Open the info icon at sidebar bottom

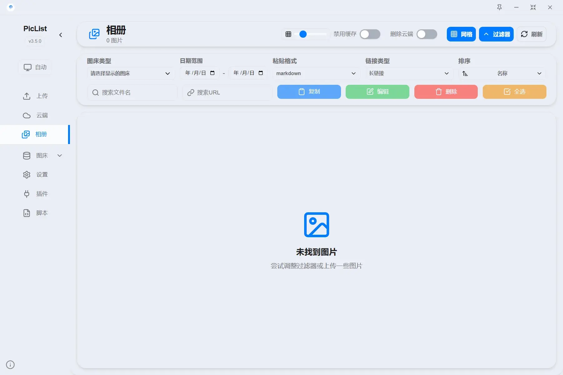pos(10,365)
